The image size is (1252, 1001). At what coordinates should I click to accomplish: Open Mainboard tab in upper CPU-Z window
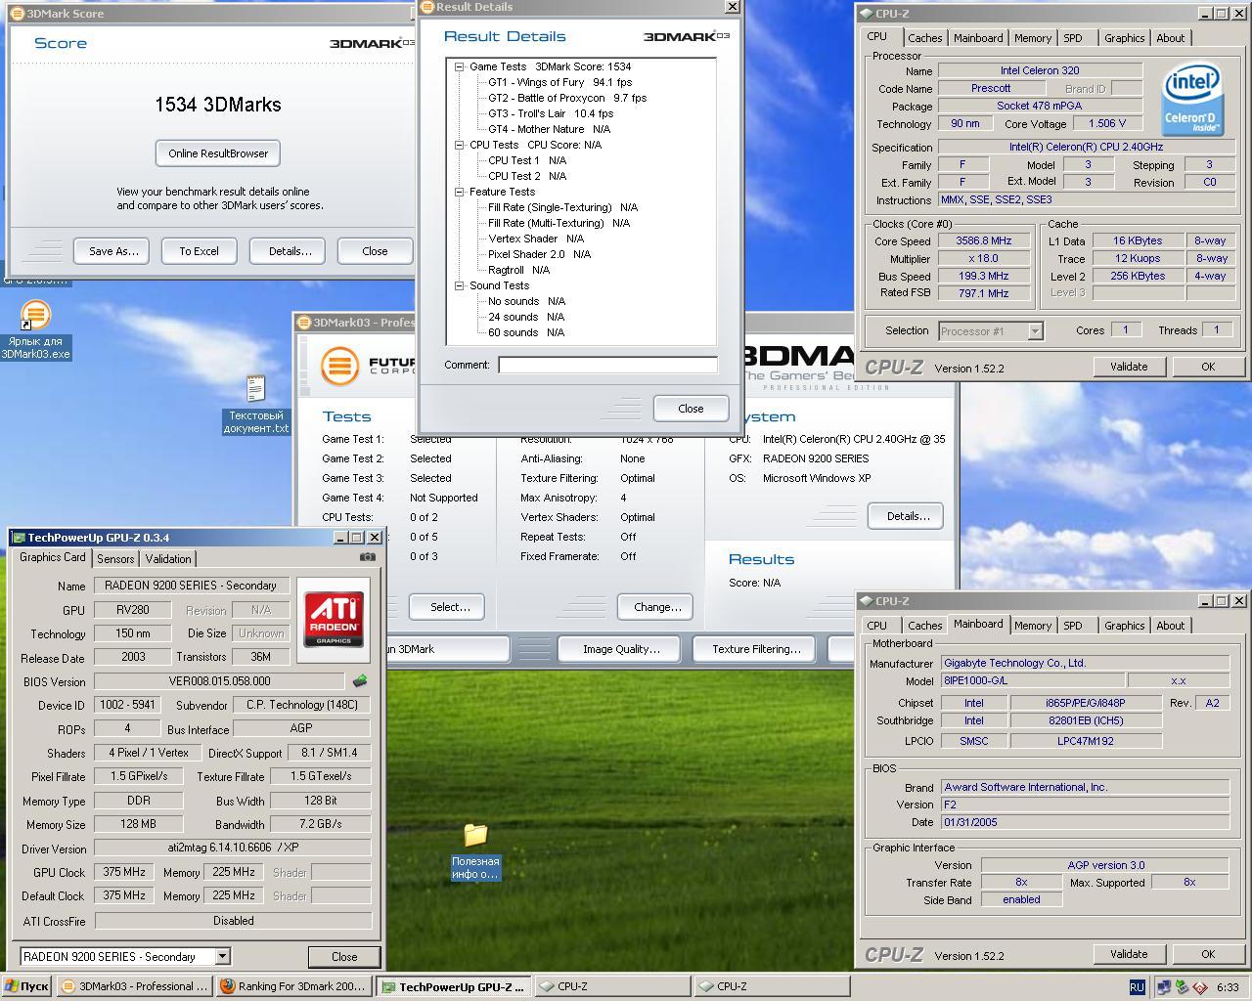978,38
